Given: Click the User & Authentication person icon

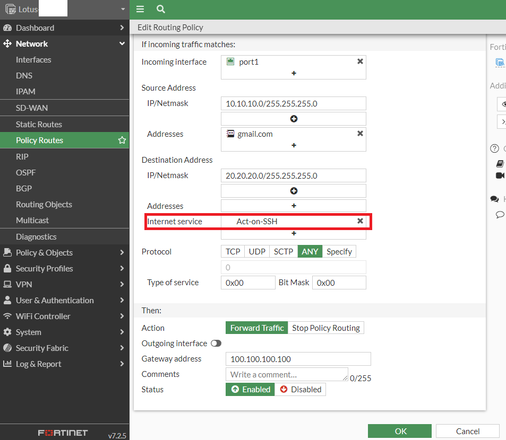Looking at the screenshot, I should pyautogui.click(x=7, y=300).
